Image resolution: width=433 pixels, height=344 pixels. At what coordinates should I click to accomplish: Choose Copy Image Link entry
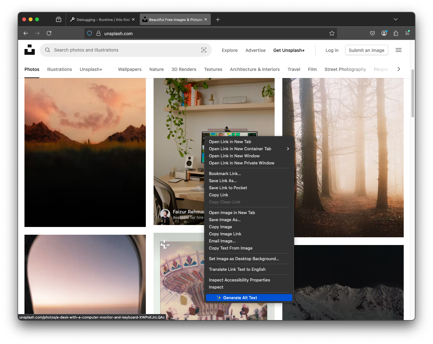tap(249, 234)
